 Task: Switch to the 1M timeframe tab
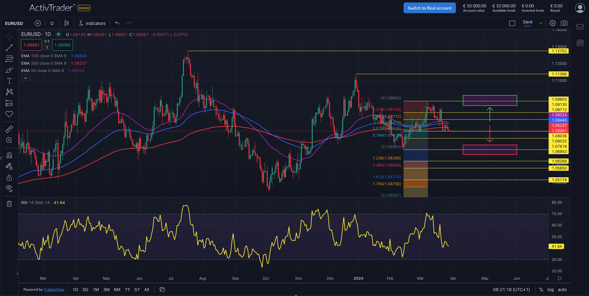point(96,290)
